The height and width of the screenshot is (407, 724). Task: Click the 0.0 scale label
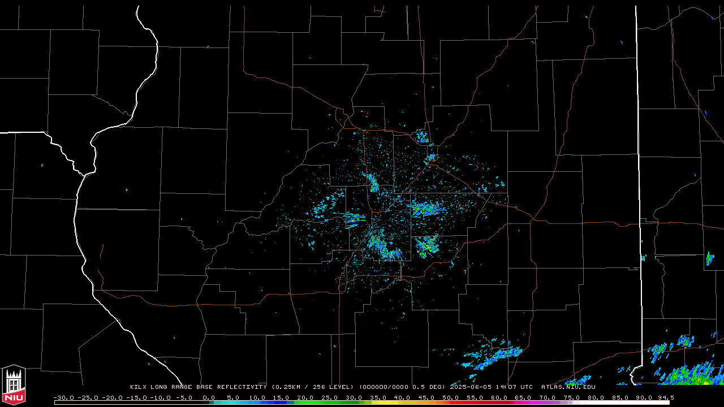pos(209,398)
